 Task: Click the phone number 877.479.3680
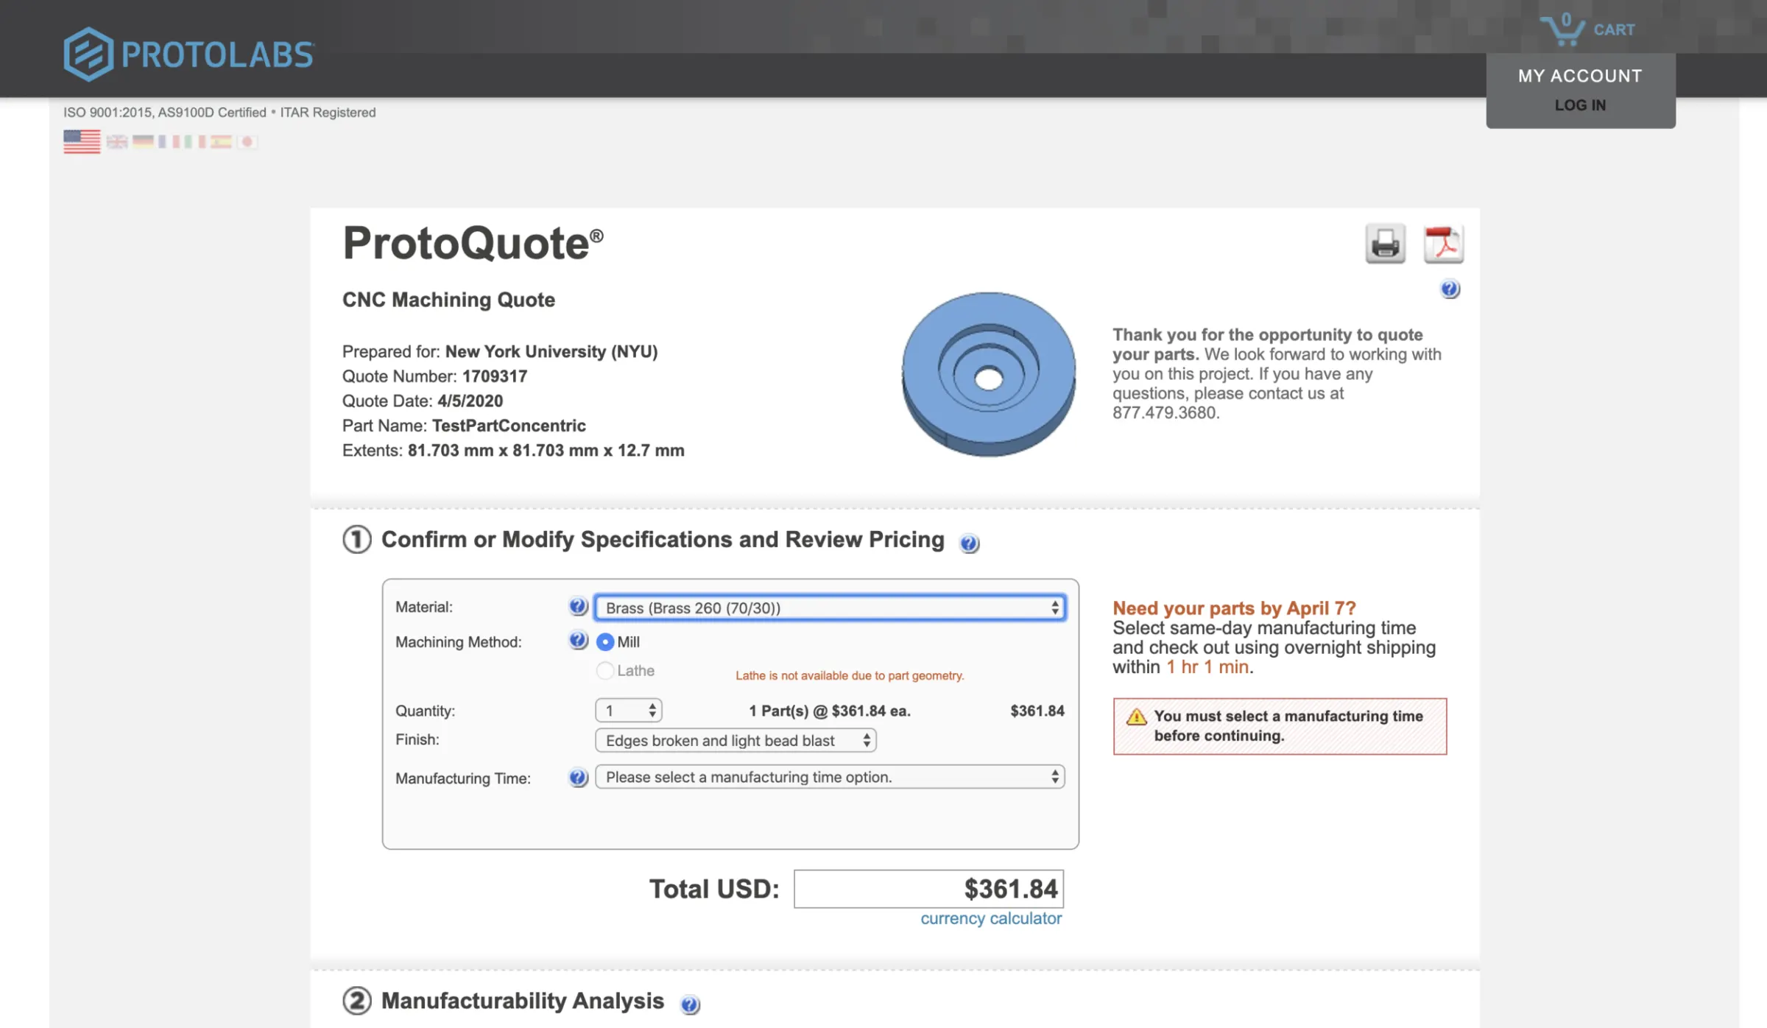[x=1166, y=412]
